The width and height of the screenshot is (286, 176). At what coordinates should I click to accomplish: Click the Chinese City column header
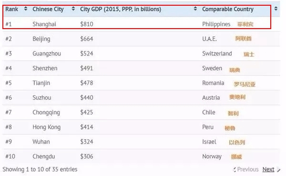pyautogui.click(x=48, y=9)
